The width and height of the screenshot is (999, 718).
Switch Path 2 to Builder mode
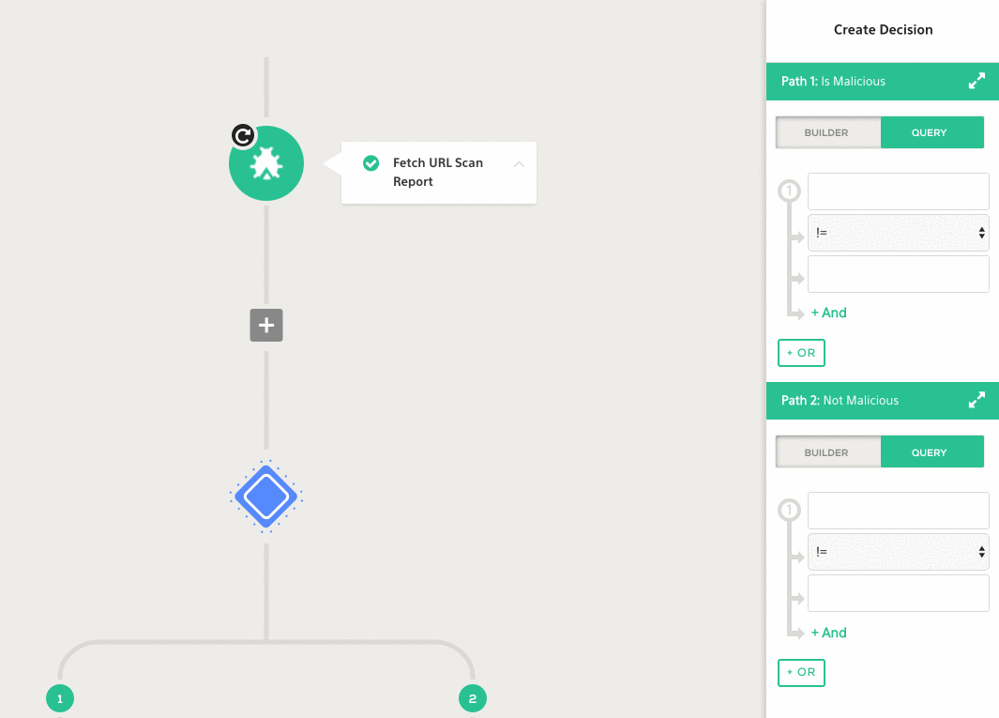(827, 452)
